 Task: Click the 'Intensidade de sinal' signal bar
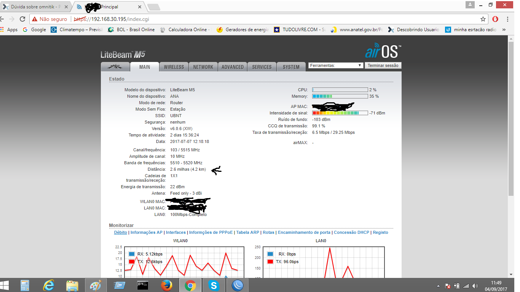pyautogui.click(x=340, y=113)
